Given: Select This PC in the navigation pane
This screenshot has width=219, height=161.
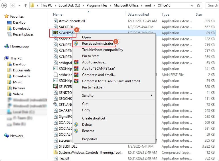Looking at the screenshot, I should [x=16, y=58].
